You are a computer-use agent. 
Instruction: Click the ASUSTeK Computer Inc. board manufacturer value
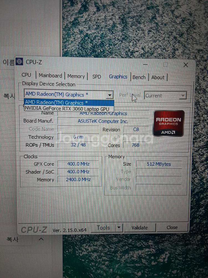point(103,121)
